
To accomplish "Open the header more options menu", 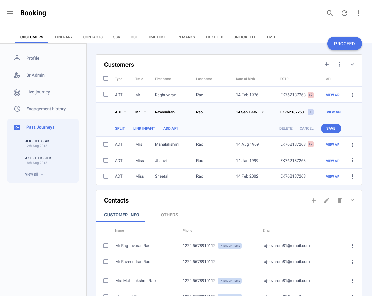I will pos(358,13).
